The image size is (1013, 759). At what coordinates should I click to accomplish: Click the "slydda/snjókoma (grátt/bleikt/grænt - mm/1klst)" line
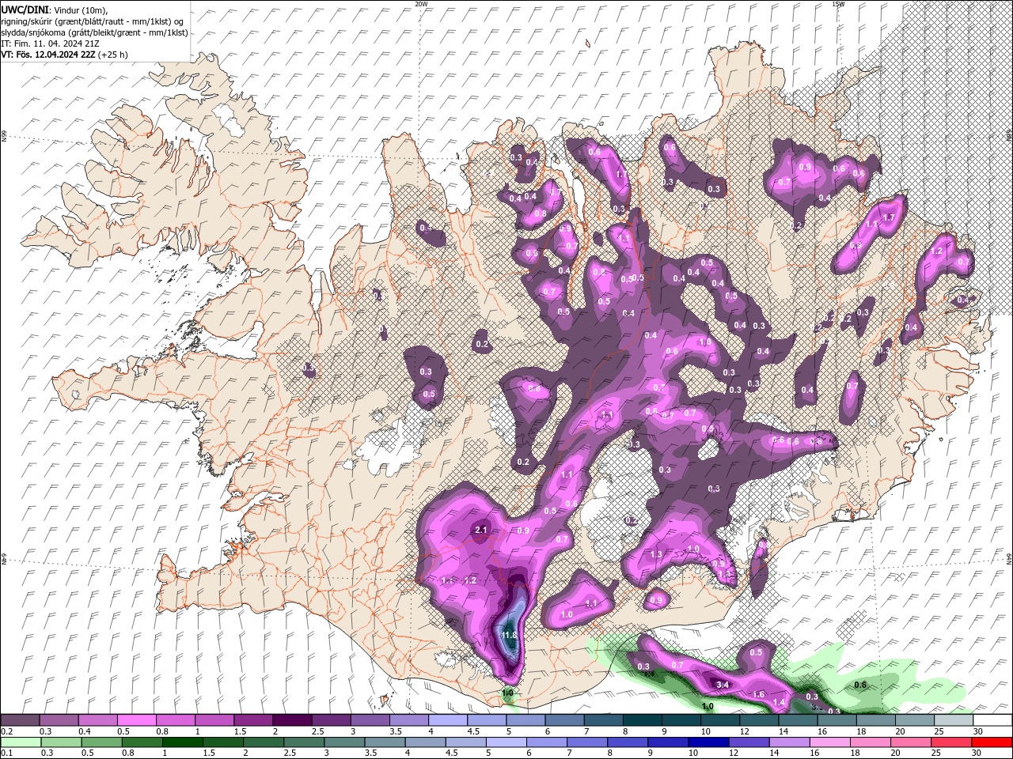[x=94, y=32]
